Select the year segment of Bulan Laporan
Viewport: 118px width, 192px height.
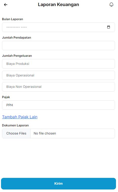point(24,27)
